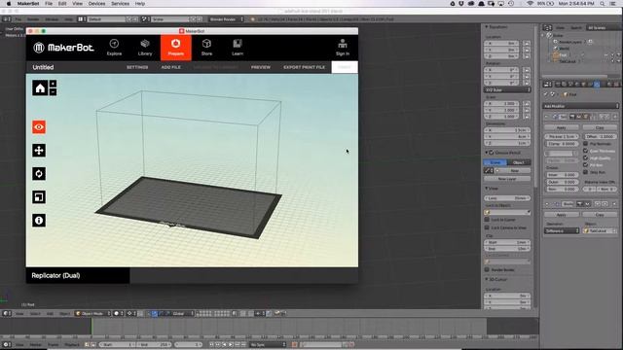Adjust the modifier Offset slider
The width and height of the screenshot is (623, 350).
point(601,136)
